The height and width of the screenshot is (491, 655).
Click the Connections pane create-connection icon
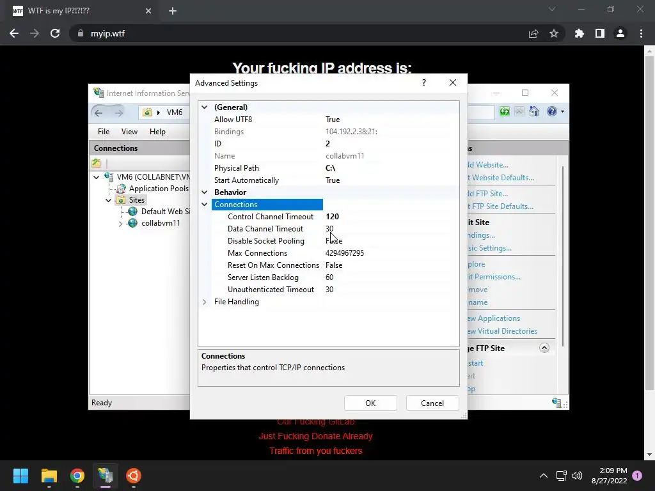97,163
